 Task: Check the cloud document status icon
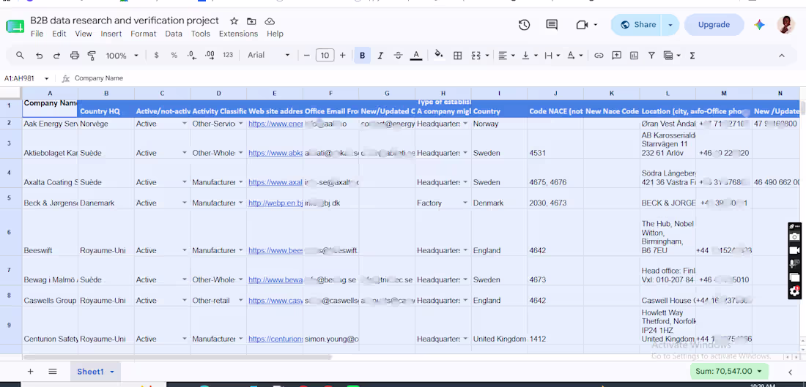[x=270, y=21]
